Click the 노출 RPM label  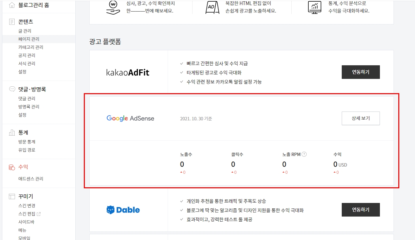(x=291, y=154)
